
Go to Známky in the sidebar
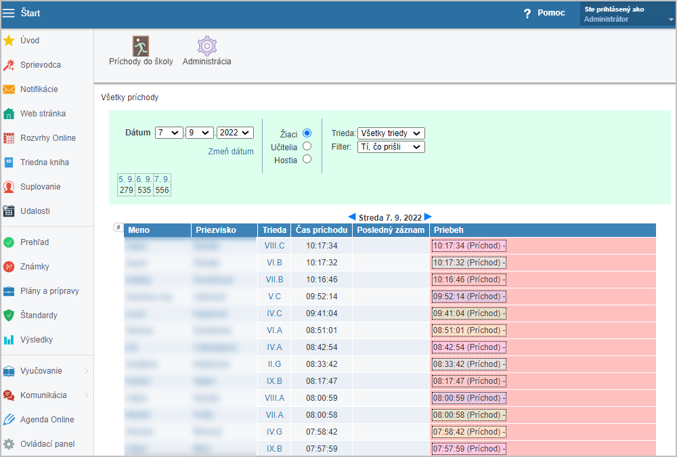coord(35,267)
